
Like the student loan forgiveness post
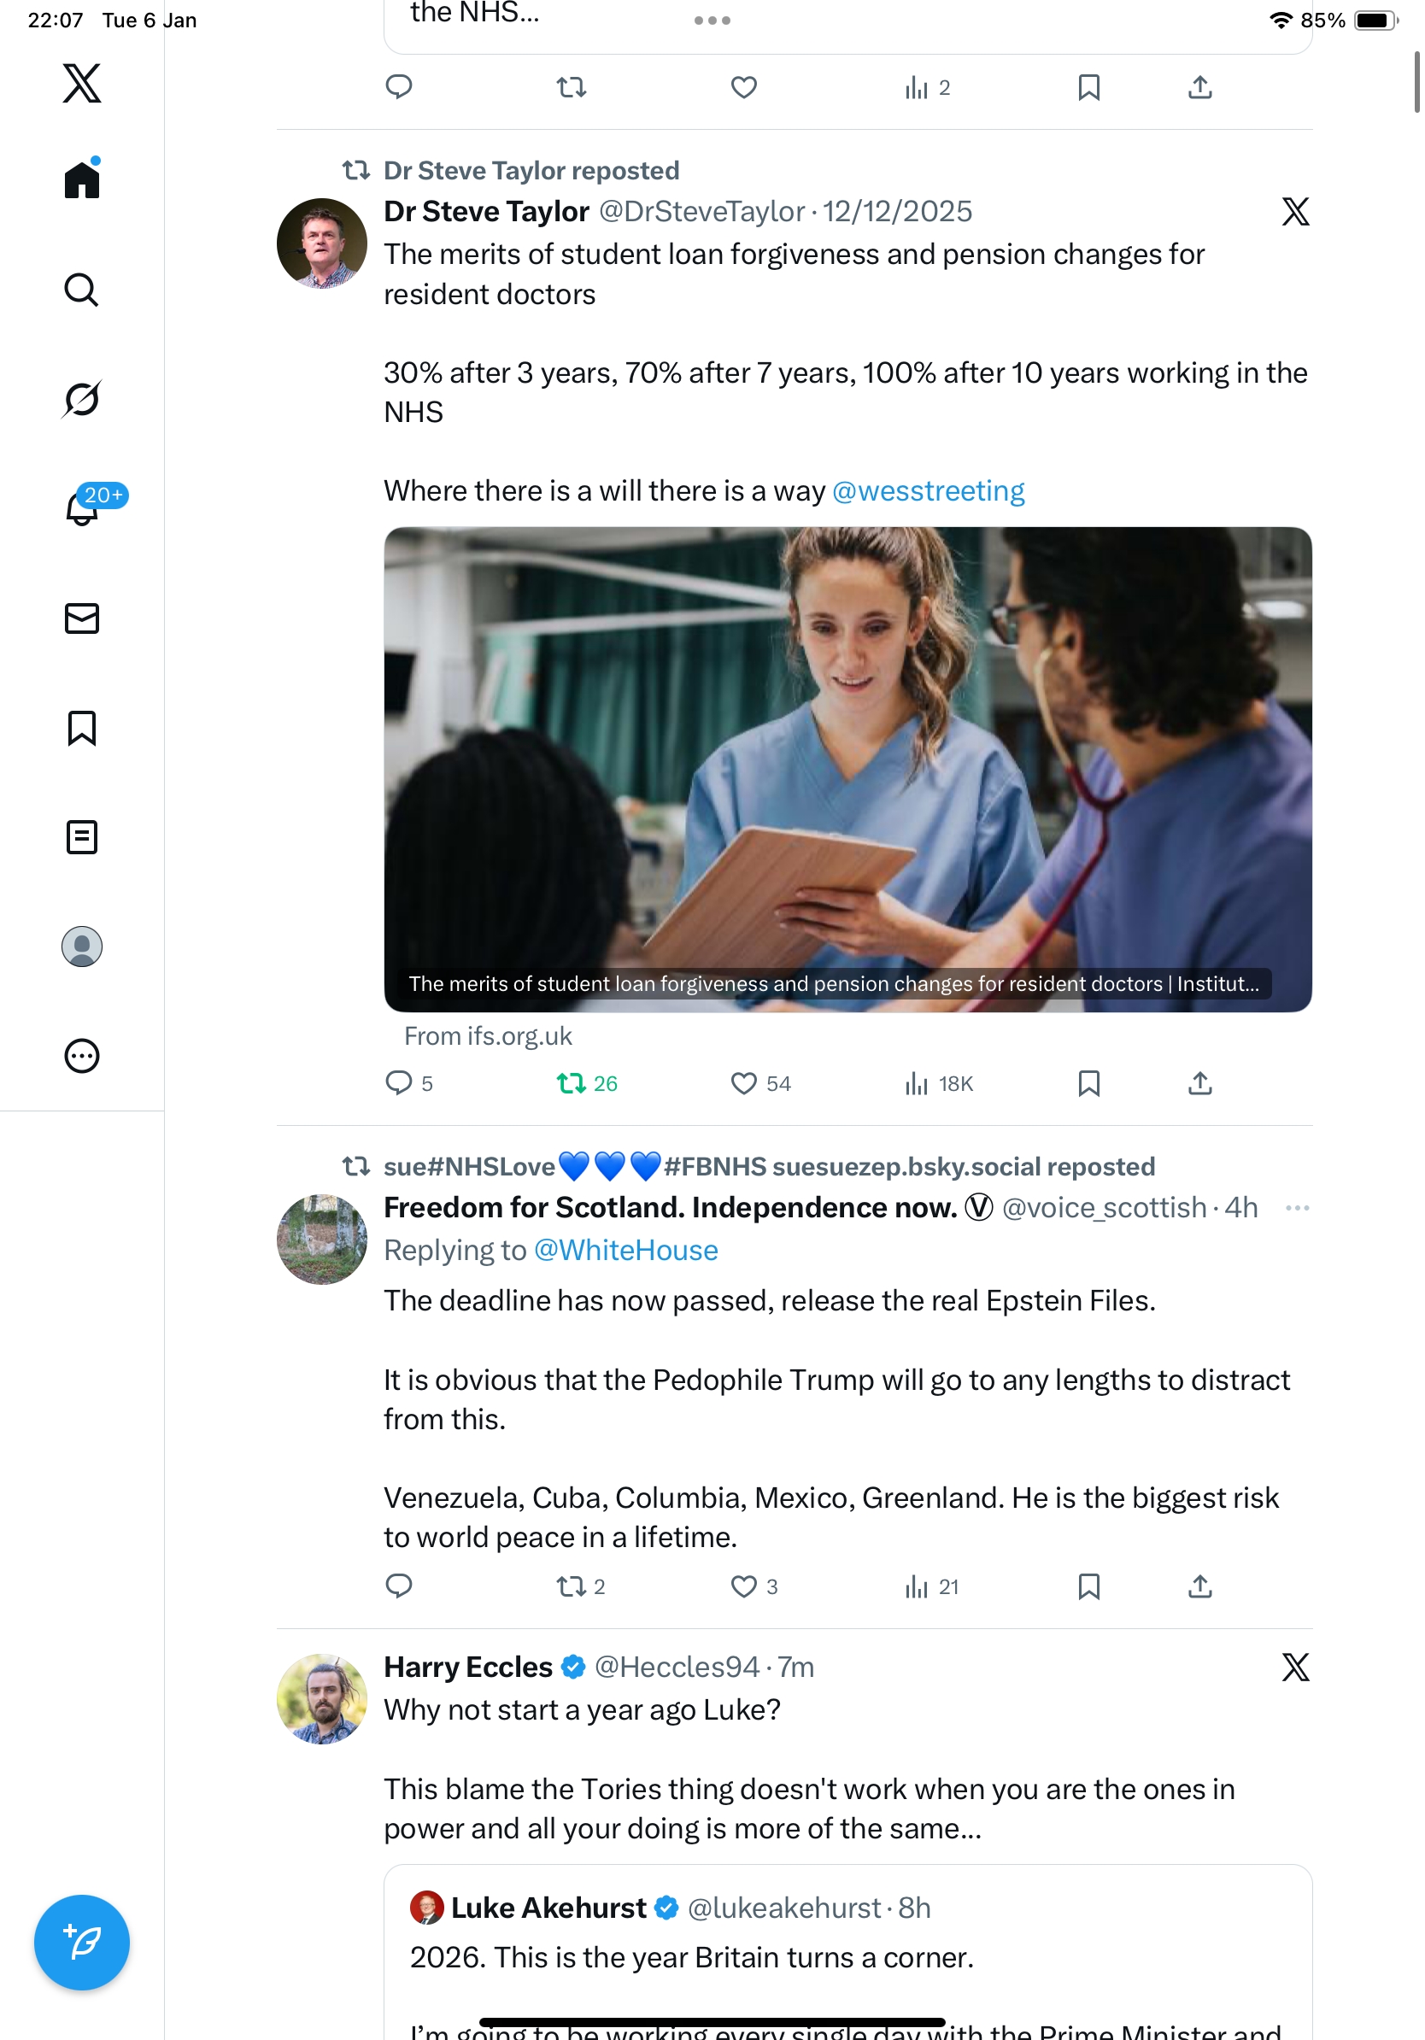coord(742,1083)
